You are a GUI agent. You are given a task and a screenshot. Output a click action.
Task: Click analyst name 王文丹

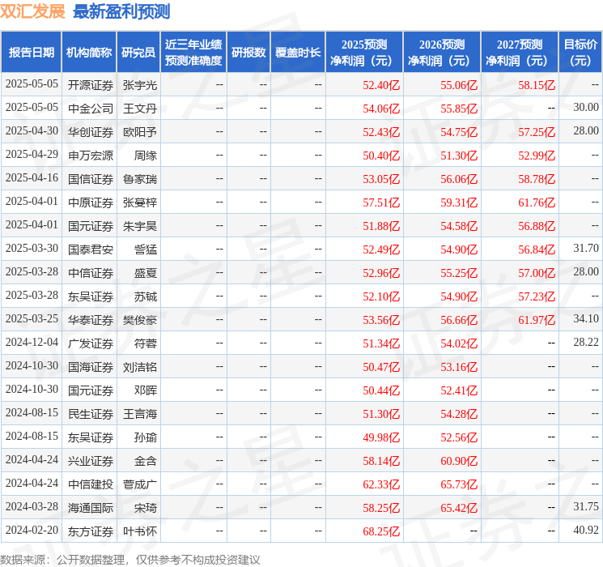(x=139, y=109)
